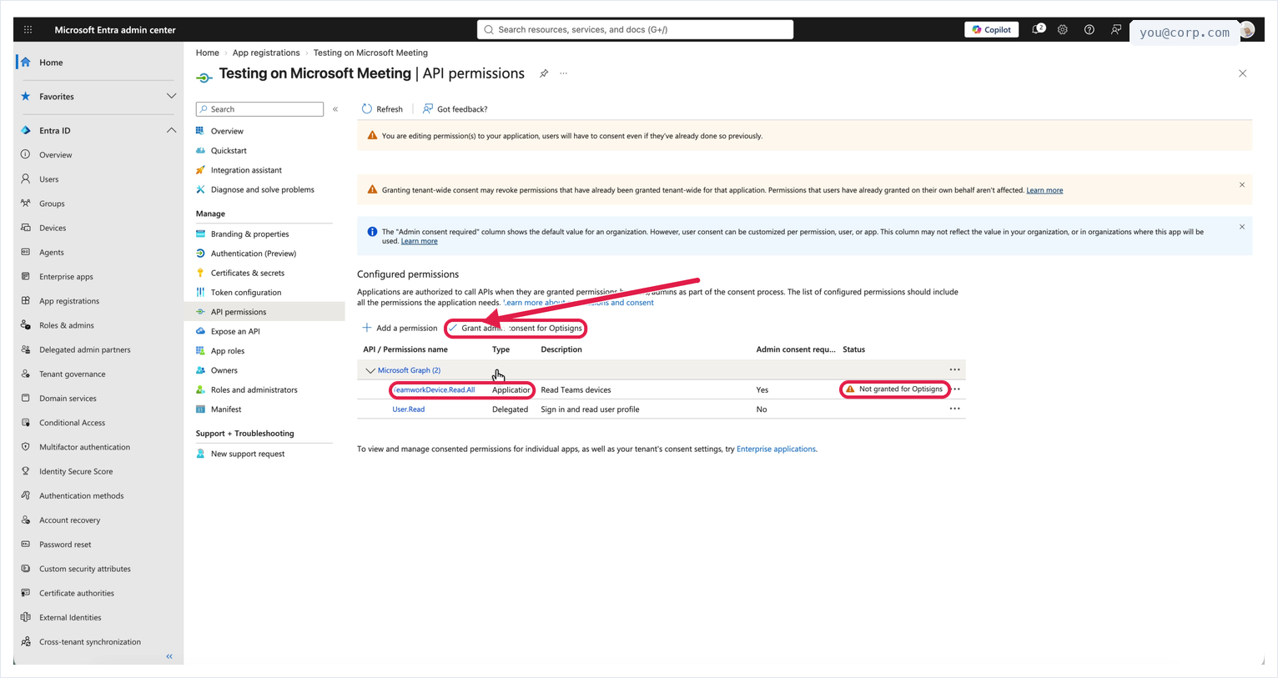Click the Authentication methods icon
The width and height of the screenshot is (1278, 678).
[26, 495]
